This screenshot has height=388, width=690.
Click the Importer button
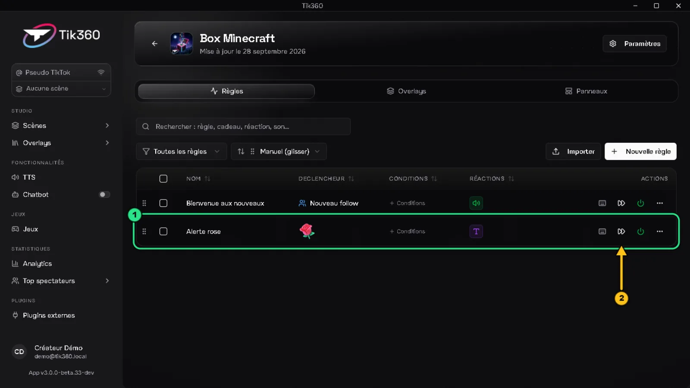point(573,151)
